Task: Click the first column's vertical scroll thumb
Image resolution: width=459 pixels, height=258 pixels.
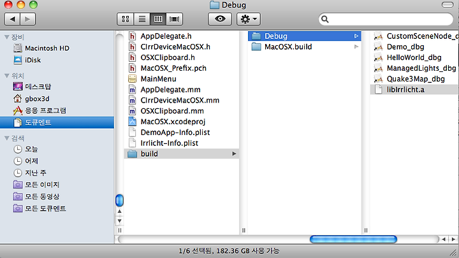Action: [119, 201]
